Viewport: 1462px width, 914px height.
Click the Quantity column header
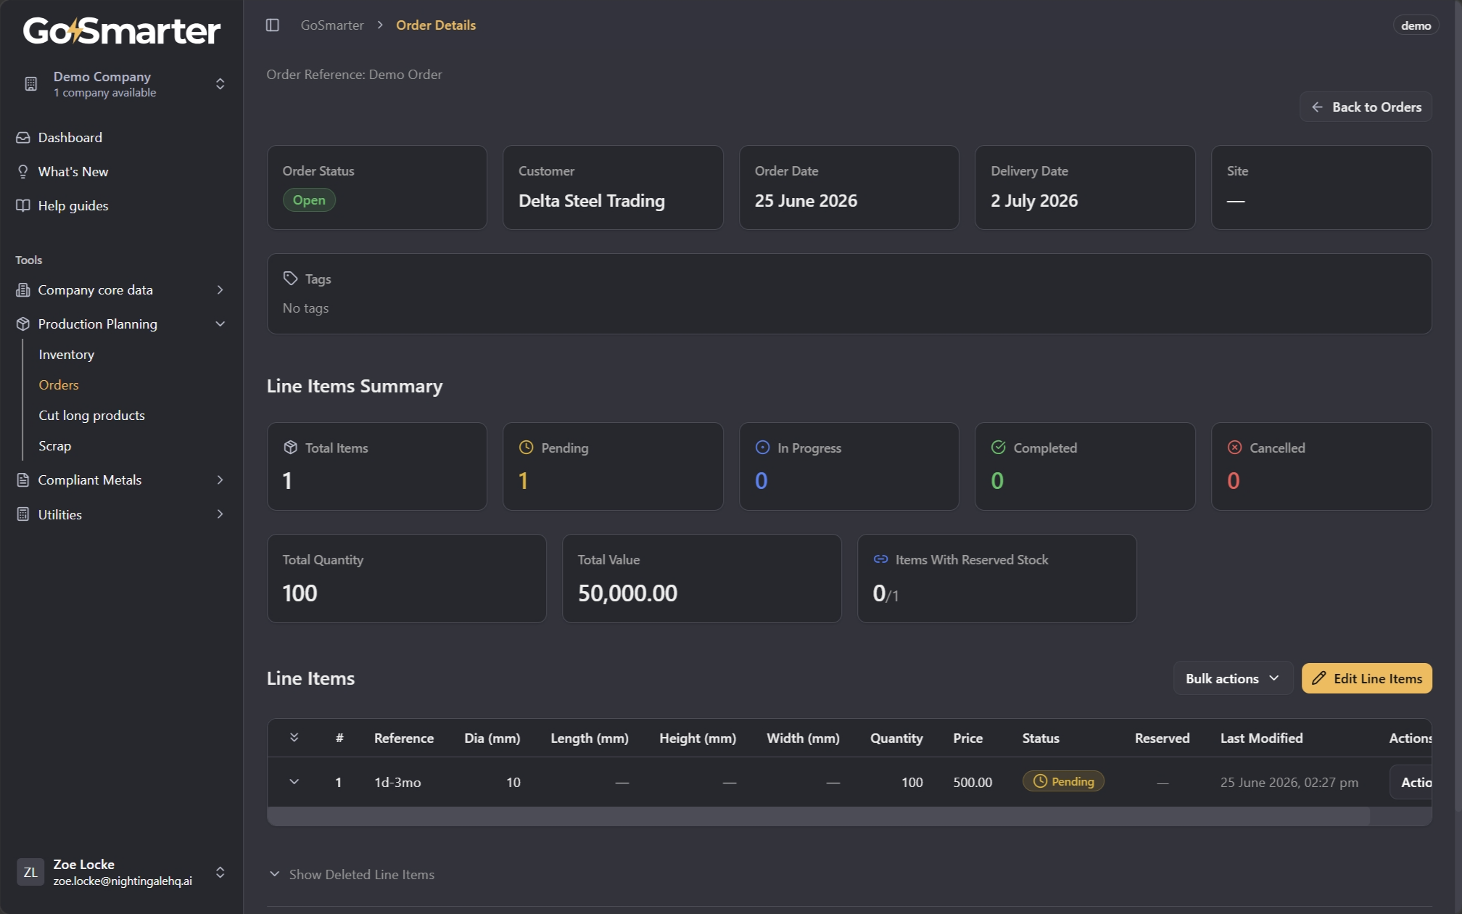point(896,738)
